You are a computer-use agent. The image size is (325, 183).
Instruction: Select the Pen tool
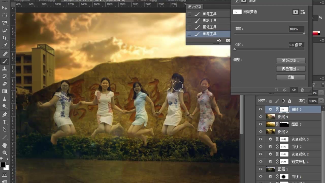[x=5, y=115]
